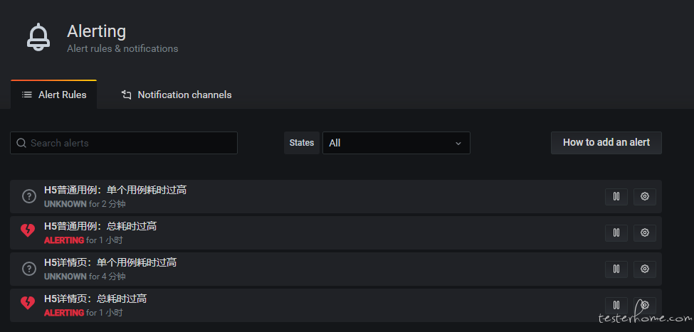Open the H5普通用例：总耗时过高 alert rule link

(x=100, y=226)
